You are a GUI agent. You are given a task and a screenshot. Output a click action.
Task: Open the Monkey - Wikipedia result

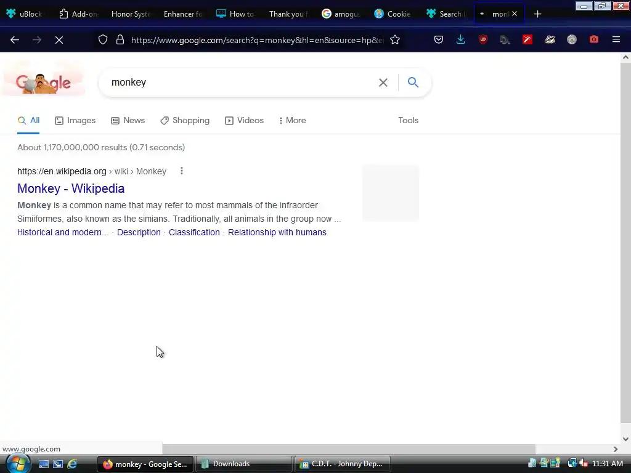coord(71,188)
